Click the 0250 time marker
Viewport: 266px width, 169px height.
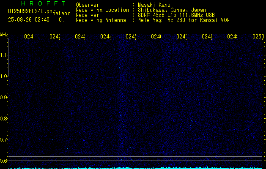(x=258, y=36)
